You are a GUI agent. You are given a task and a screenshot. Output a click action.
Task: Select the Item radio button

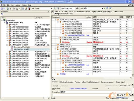[x=54, y=86]
